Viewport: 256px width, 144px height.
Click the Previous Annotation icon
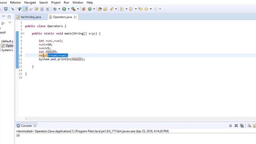coord(131,9)
